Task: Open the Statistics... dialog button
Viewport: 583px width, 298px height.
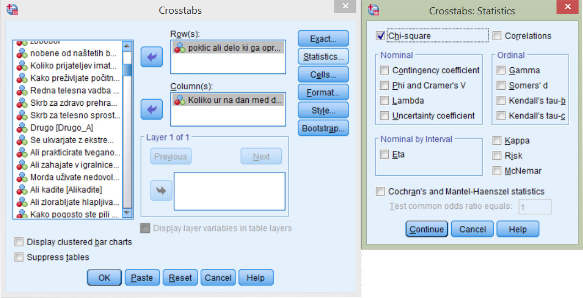Action: pyautogui.click(x=323, y=57)
